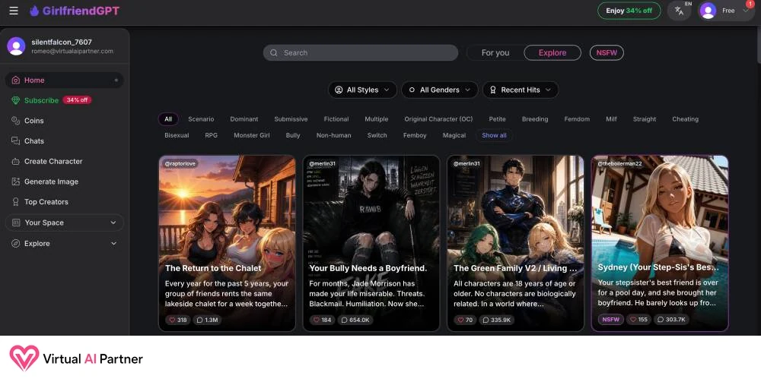Open the hamburger menu icon
Image resolution: width=761 pixels, height=382 pixels.
[x=14, y=11]
